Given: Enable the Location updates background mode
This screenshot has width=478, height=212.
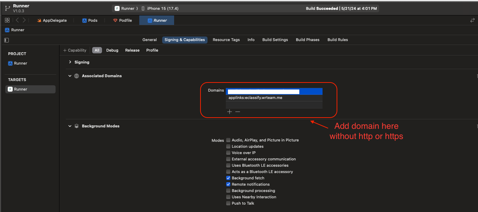Looking at the screenshot, I should 228,146.
